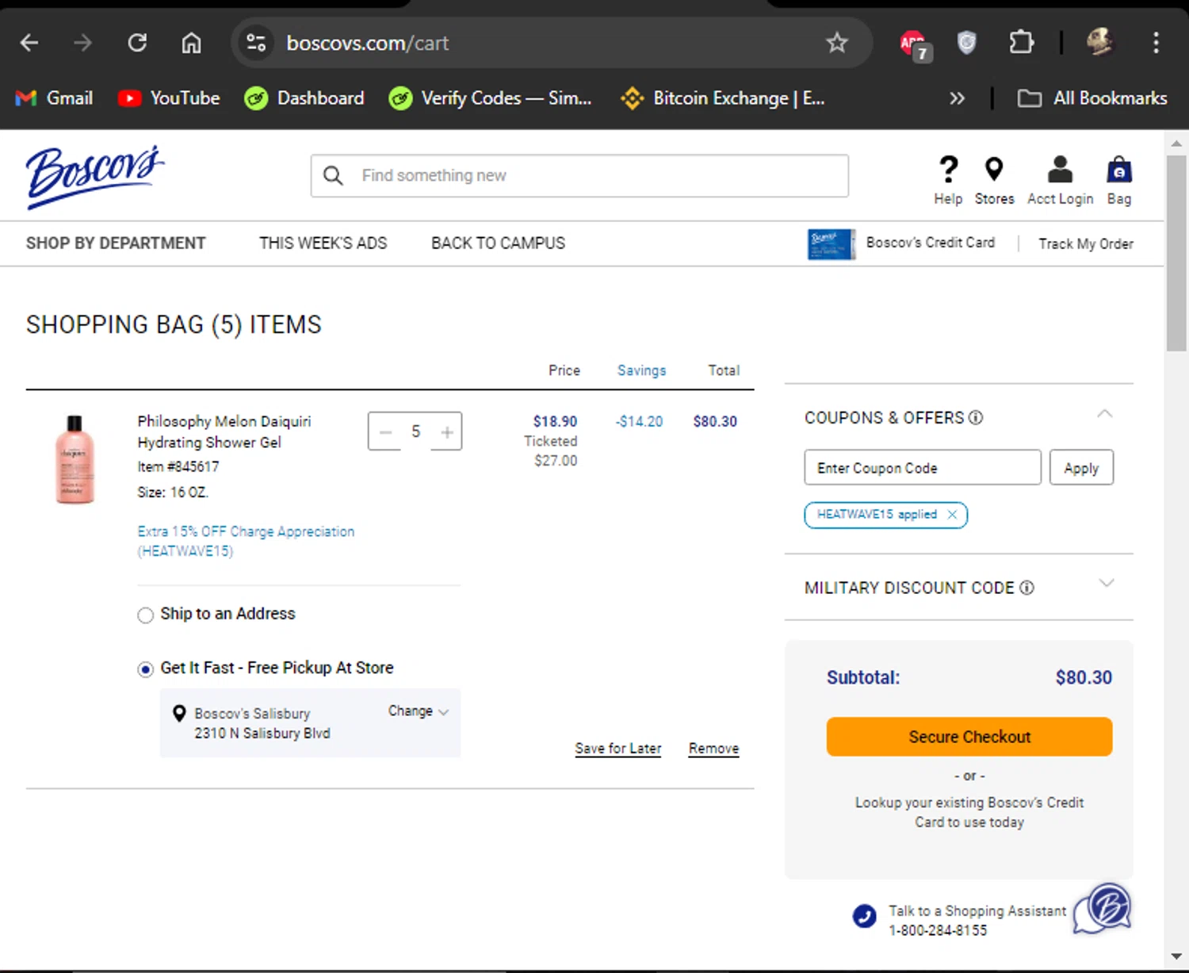Click the Apply coupon button

(1081, 468)
